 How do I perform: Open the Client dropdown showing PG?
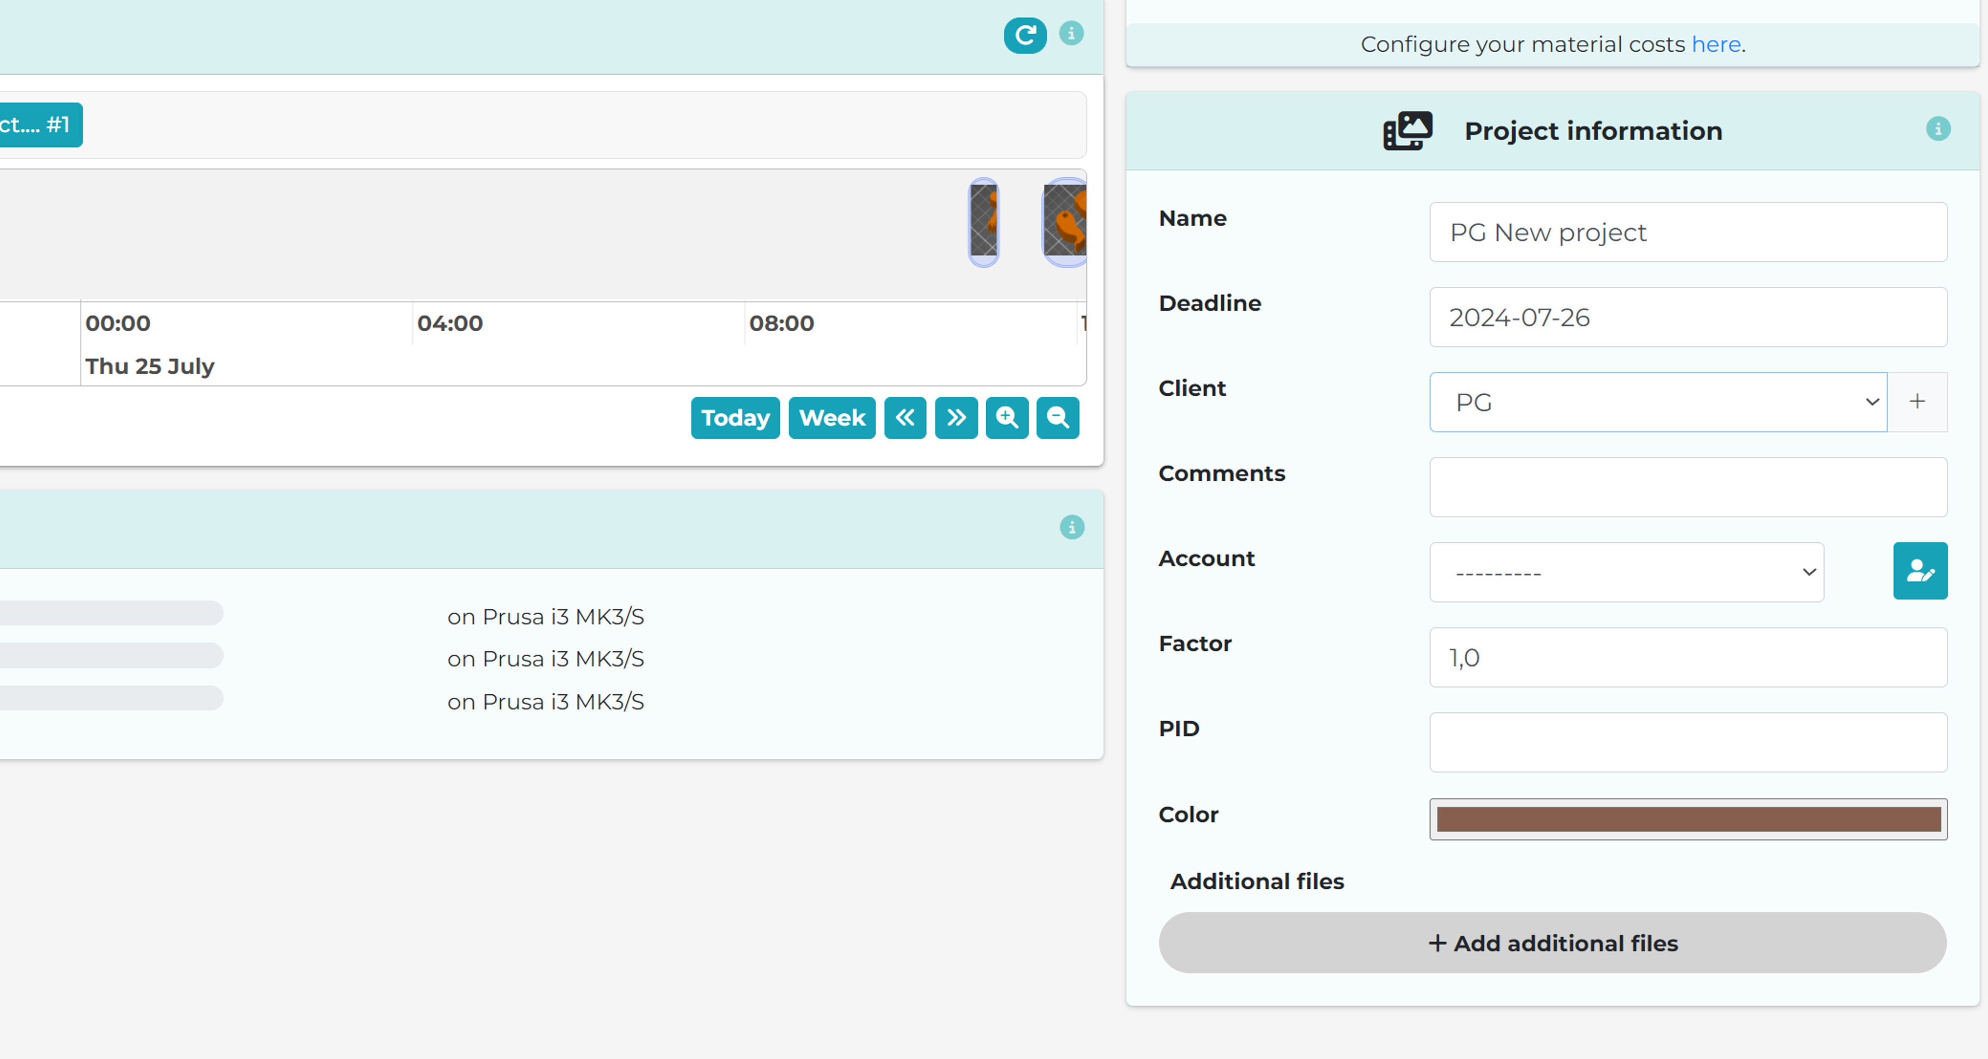pyautogui.click(x=1658, y=402)
